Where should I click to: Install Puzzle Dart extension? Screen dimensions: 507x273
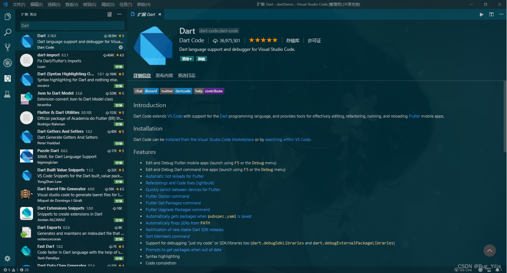pos(119,163)
